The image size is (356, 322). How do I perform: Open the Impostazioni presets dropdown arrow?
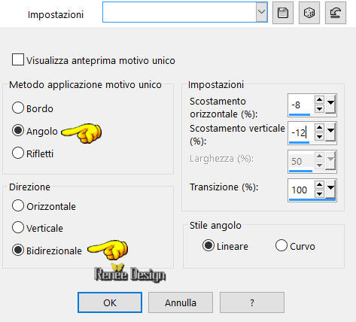(261, 12)
